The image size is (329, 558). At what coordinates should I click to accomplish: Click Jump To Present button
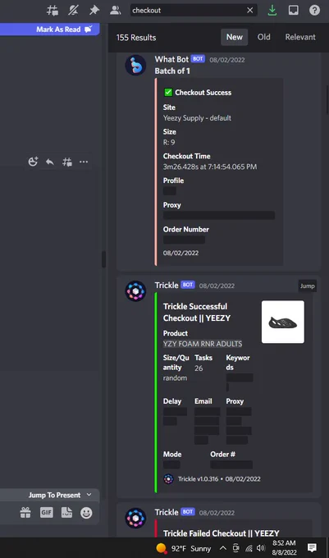tap(54, 495)
